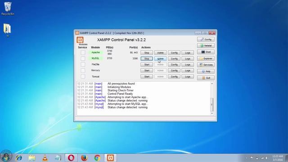
Task: Stop the Apache module
Action: tap(147, 53)
